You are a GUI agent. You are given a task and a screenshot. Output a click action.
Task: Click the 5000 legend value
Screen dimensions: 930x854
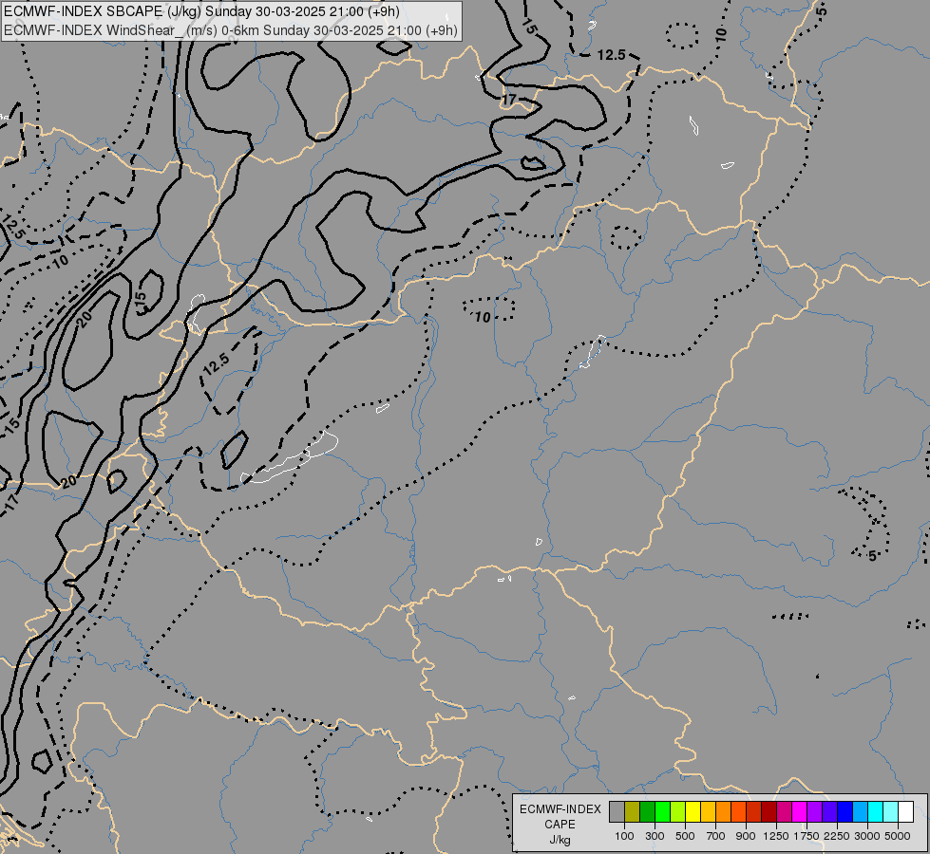898,836
